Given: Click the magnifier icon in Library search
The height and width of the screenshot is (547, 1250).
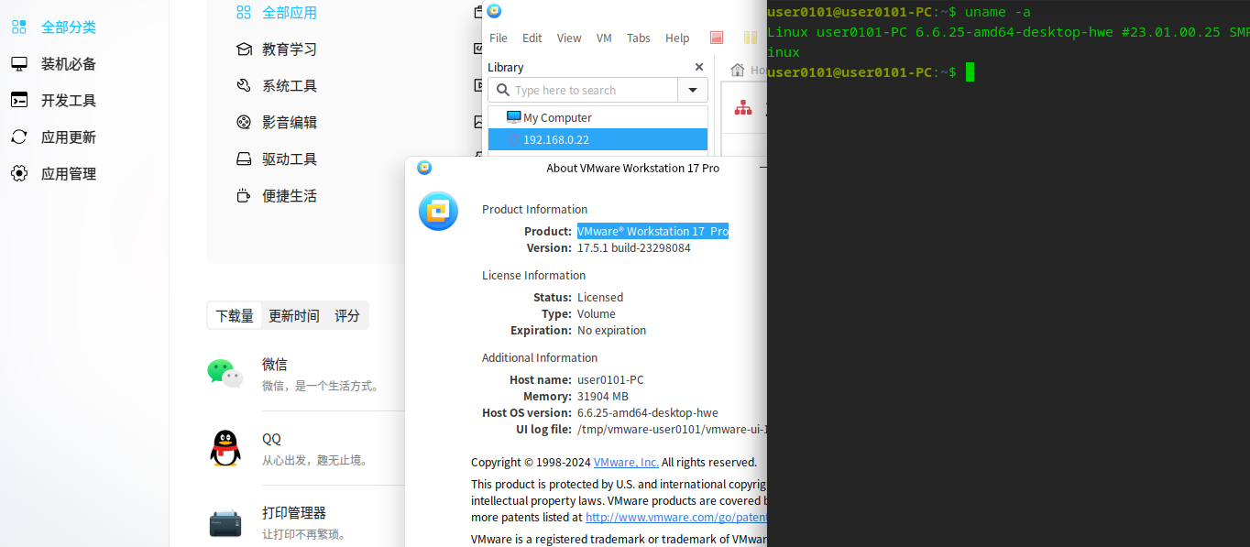Looking at the screenshot, I should [x=502, y=90].
